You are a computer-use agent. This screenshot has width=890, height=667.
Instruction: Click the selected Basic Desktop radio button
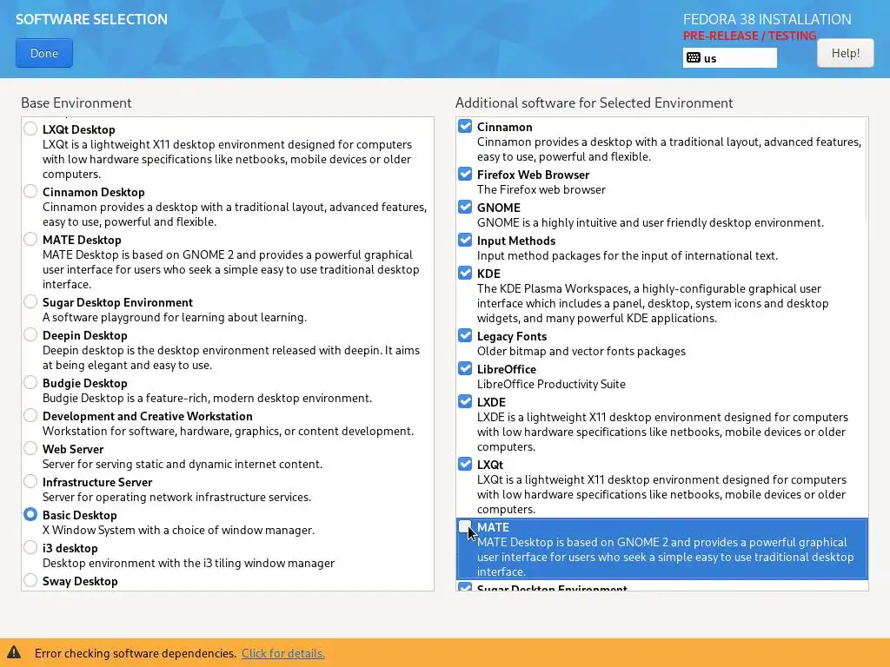[30, 514]
